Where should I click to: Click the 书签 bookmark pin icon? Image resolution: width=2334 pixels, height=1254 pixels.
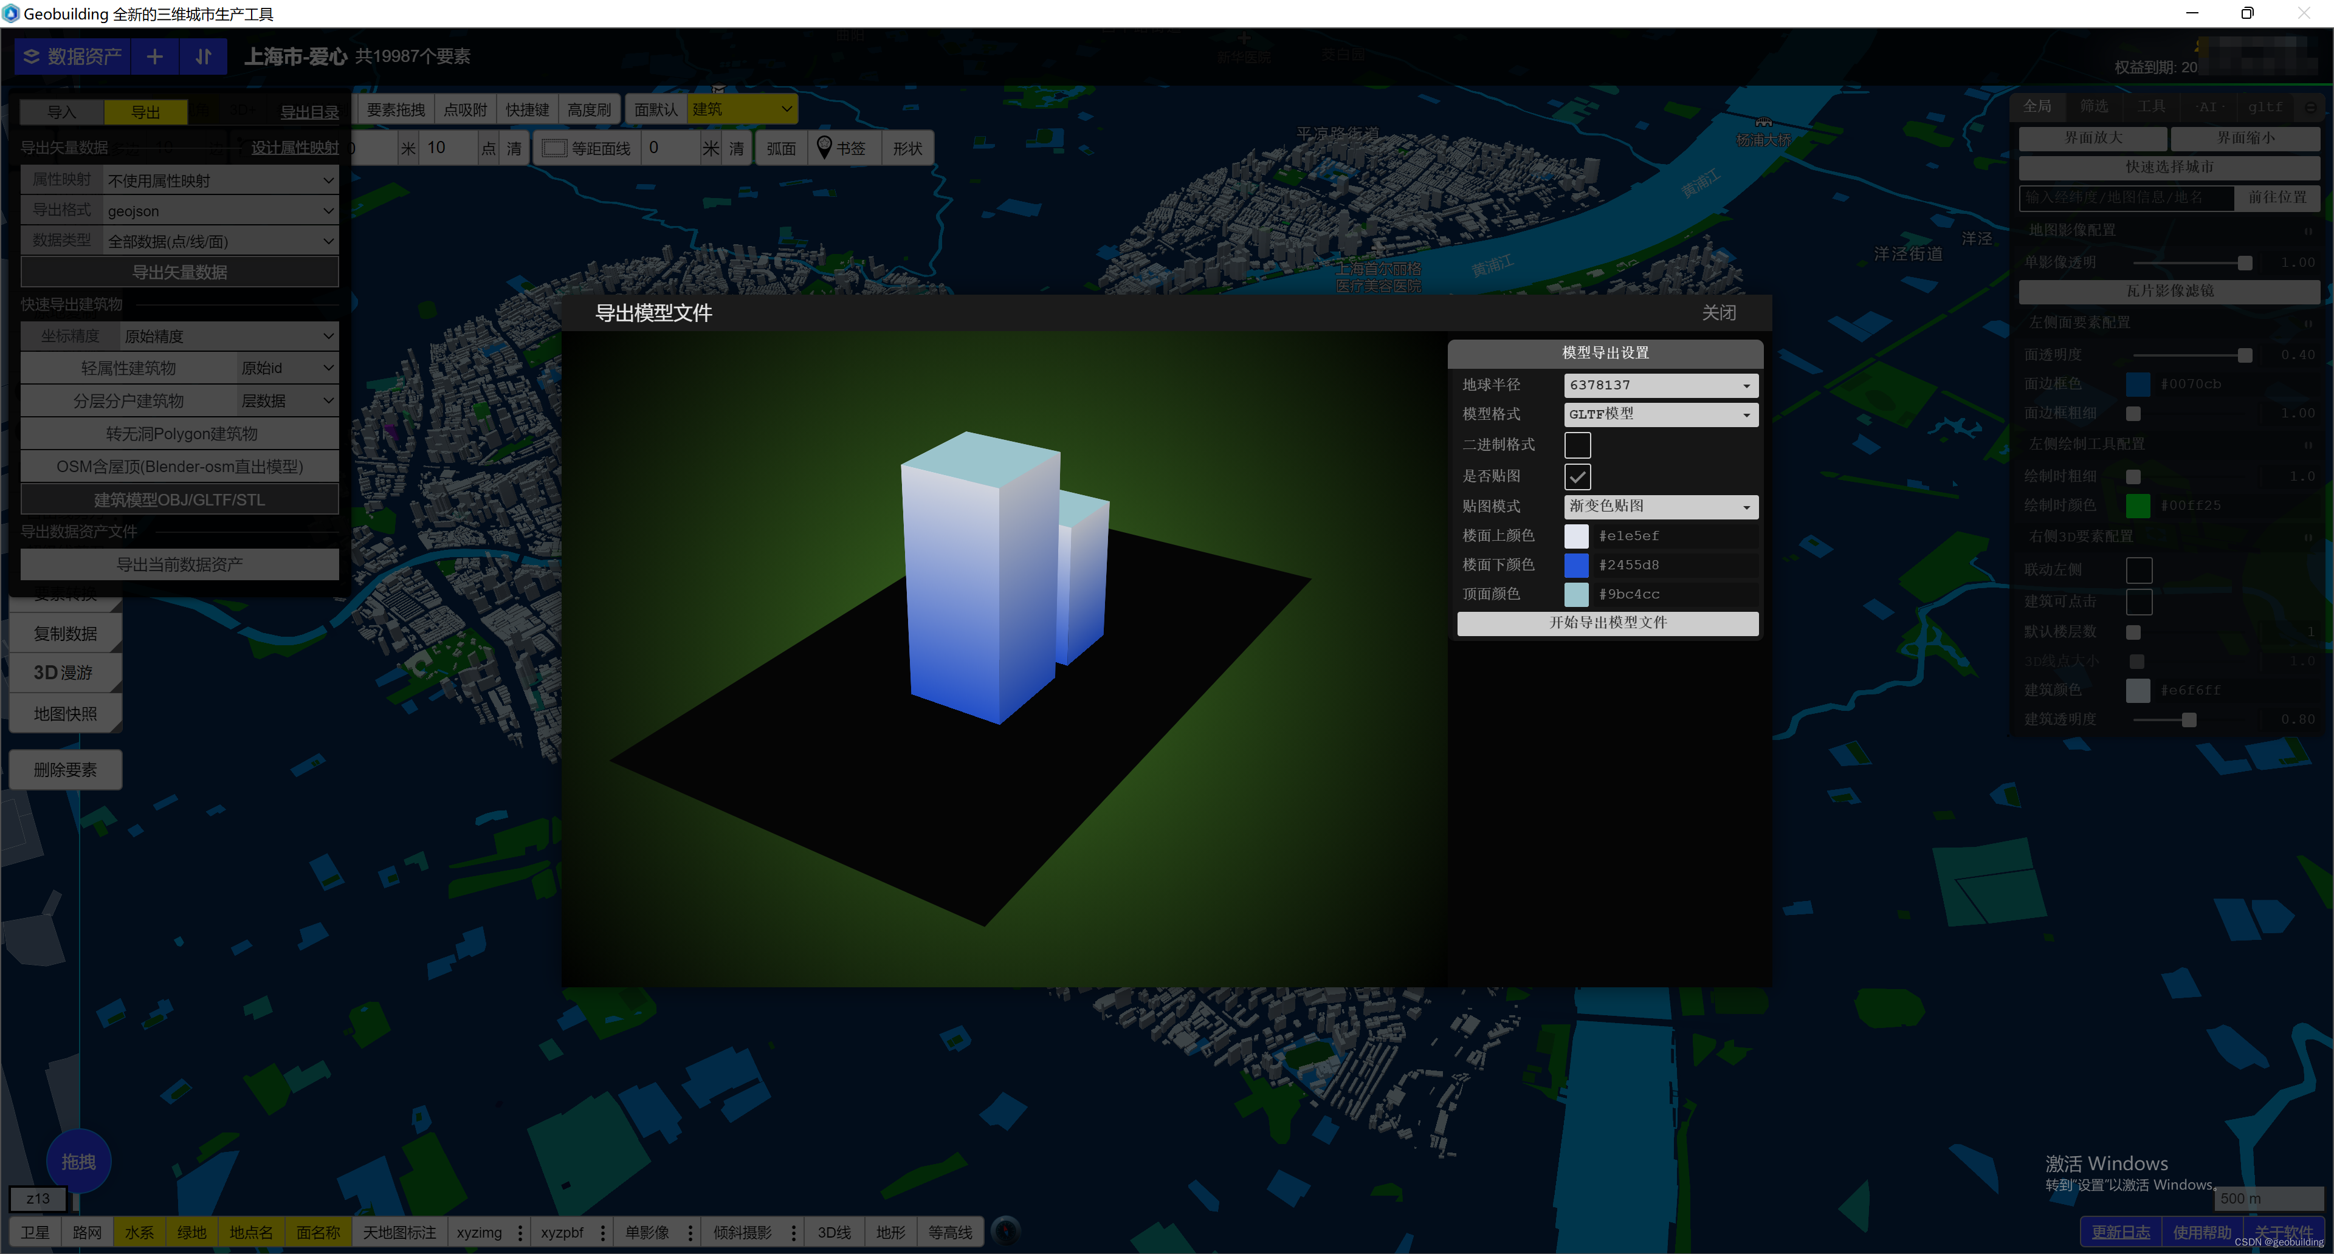pos(824,148)
